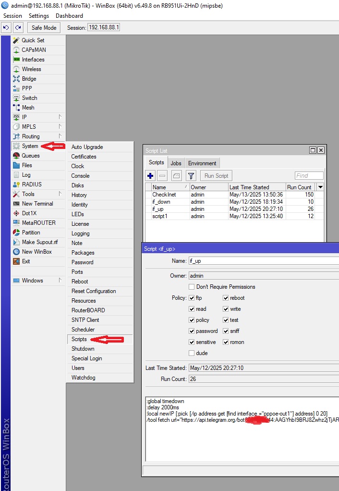Viewport: 339px width, 491px height.
Task: Select the Bridge icon in the sidebar
Action: [16, 79]
